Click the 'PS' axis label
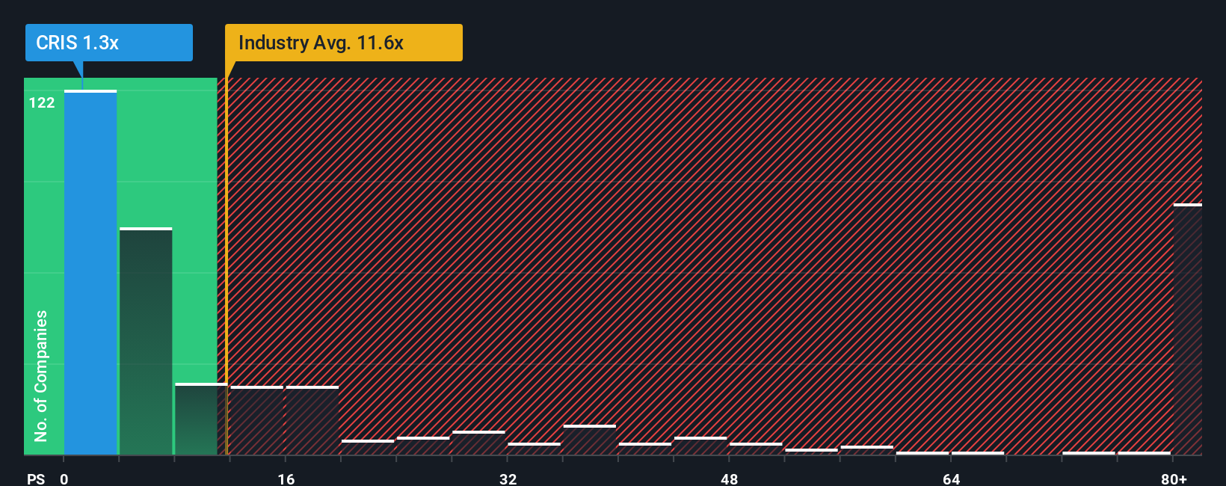1226x486 pixels. click(36, 479)
